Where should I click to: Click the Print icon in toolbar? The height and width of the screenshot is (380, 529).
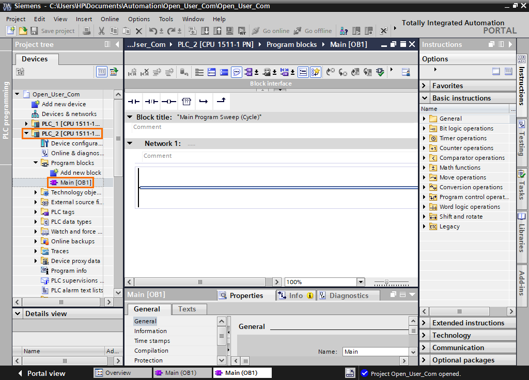pos(87,30)
